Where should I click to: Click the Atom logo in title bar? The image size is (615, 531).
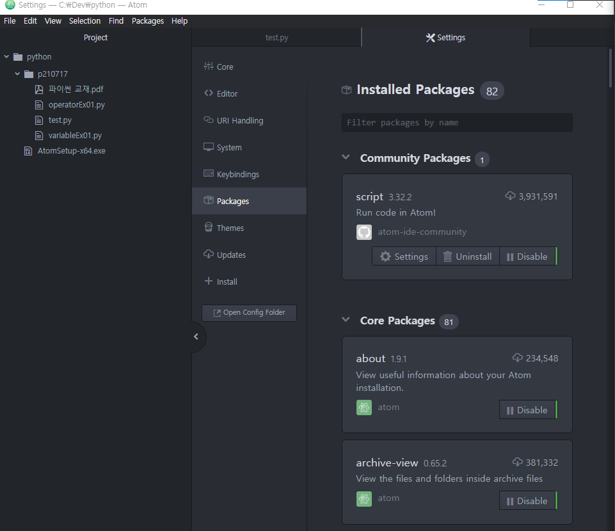click(10, 4)
